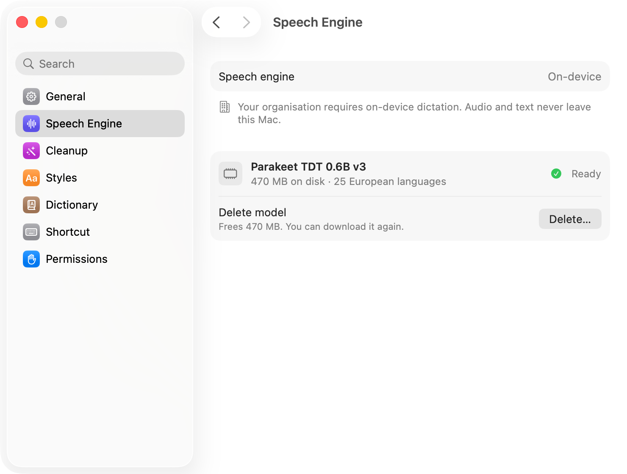Open the Permissions section
This screenshot has width=627, height=474.
coord(100,259)
